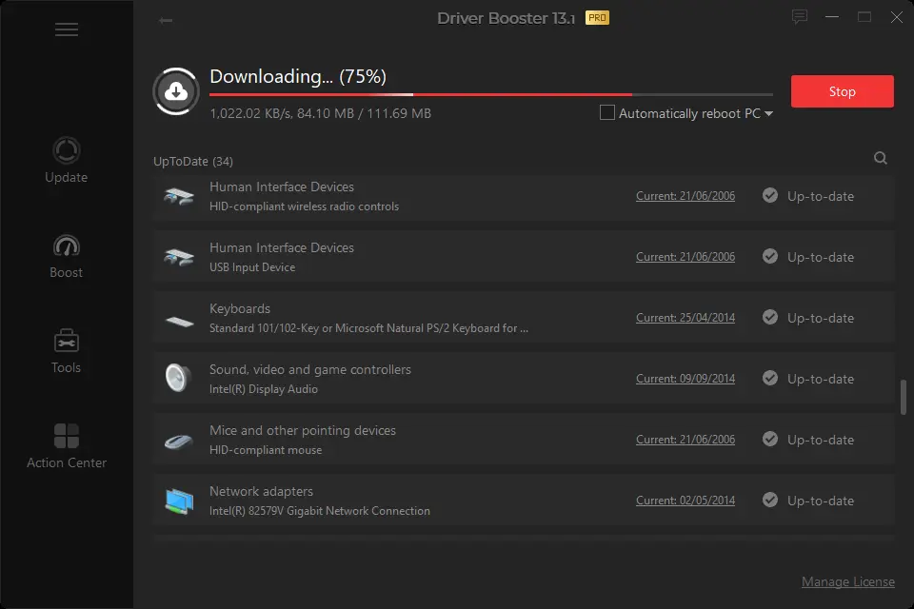Open Current: 25/04/2014 keyboard driver link
This screenshot has width=914, height=609.
click(685, 318)
